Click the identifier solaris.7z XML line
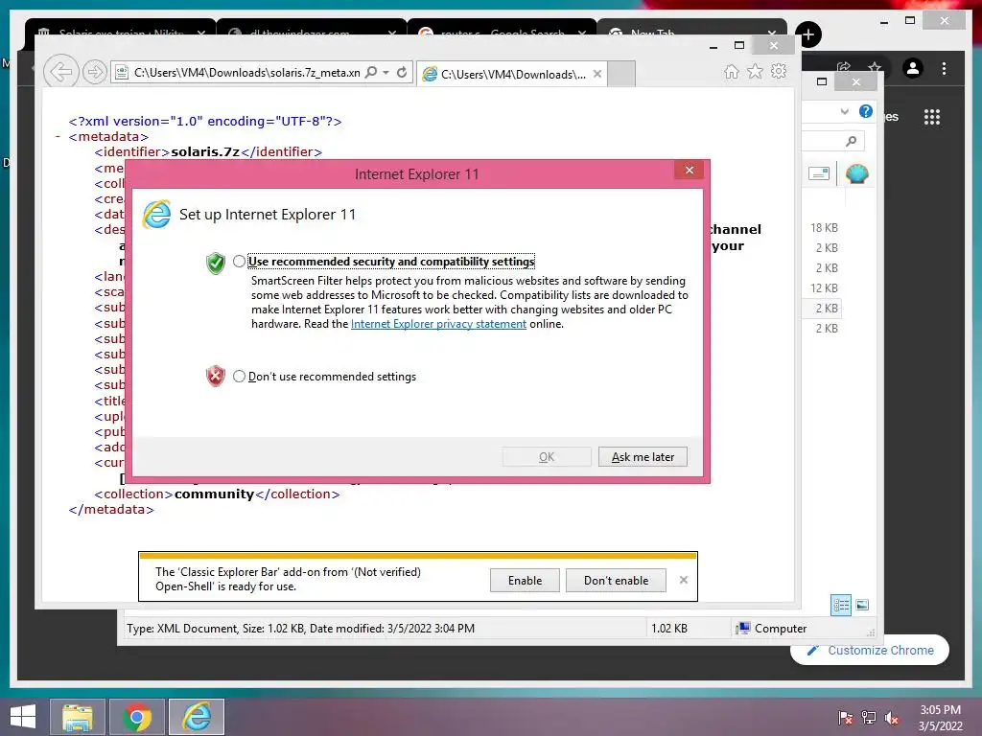 [x=208, y=152]
